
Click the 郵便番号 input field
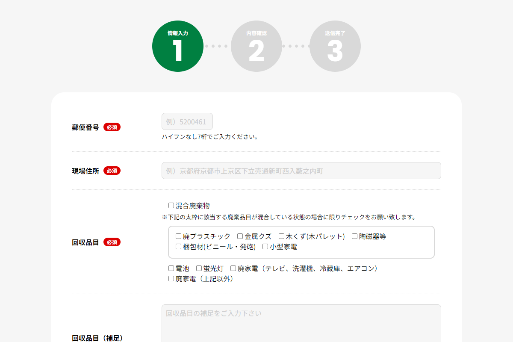187,121
